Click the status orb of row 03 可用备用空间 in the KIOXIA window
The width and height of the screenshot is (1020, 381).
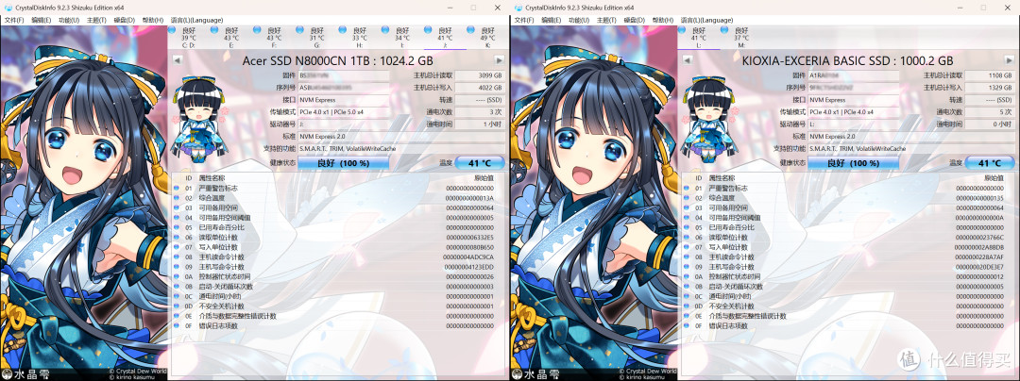687,207
